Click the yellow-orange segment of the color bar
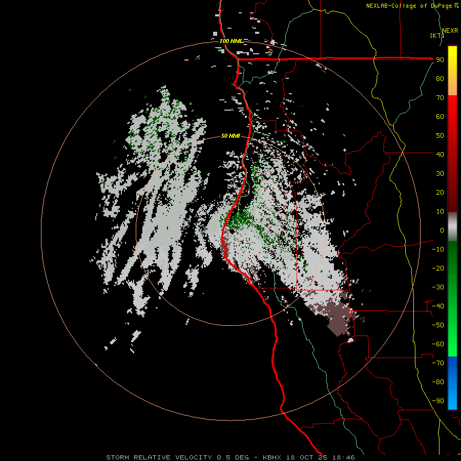 tap(452, 71)
